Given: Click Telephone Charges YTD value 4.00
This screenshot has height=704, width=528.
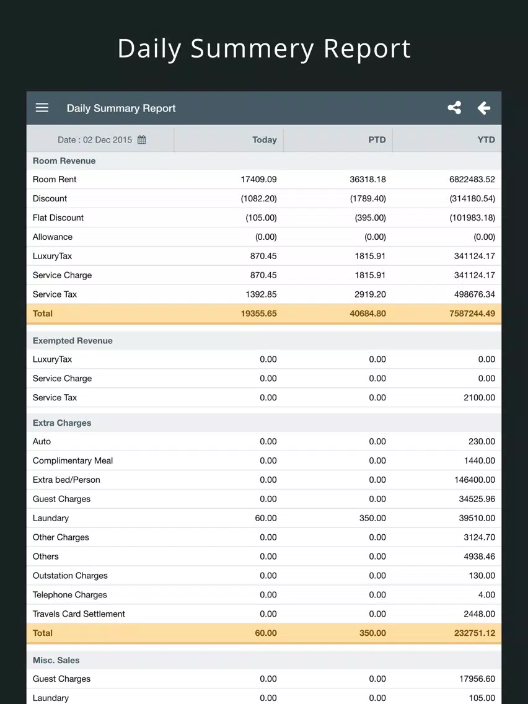Looking at the screenshot, I should point(486,595).
